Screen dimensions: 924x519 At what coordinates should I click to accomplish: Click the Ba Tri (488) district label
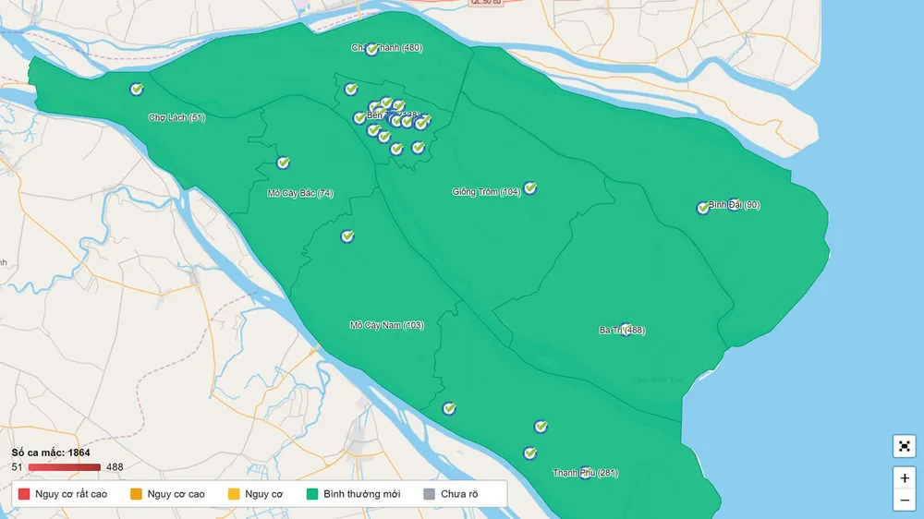click(622, 330)
